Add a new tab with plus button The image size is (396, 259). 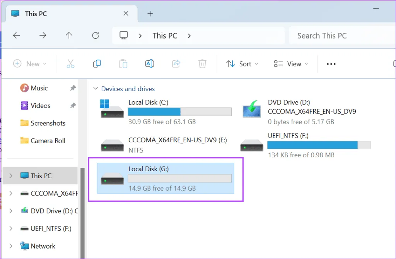point(150,14)
